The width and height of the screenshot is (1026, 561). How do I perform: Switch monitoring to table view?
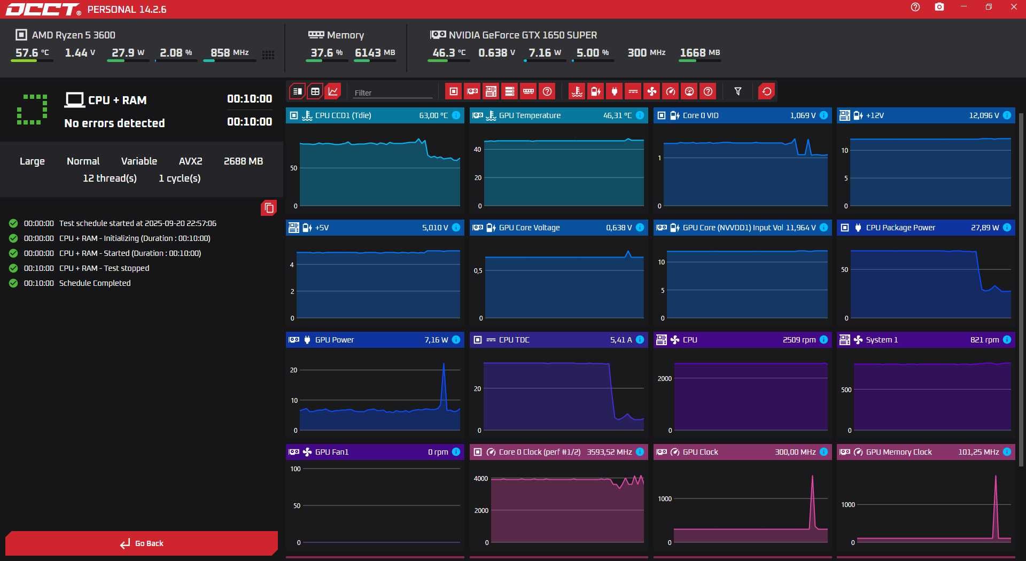pos(315,91)
